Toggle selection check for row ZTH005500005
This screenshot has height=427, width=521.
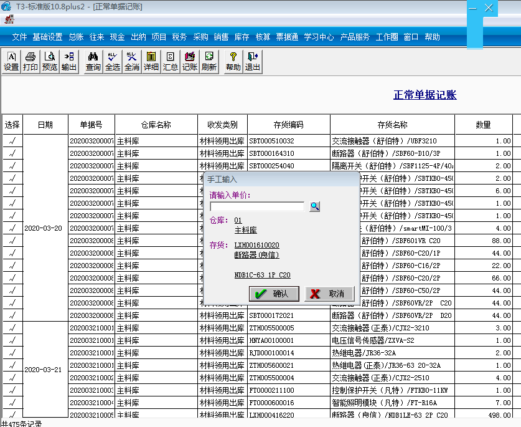(12, 328)
